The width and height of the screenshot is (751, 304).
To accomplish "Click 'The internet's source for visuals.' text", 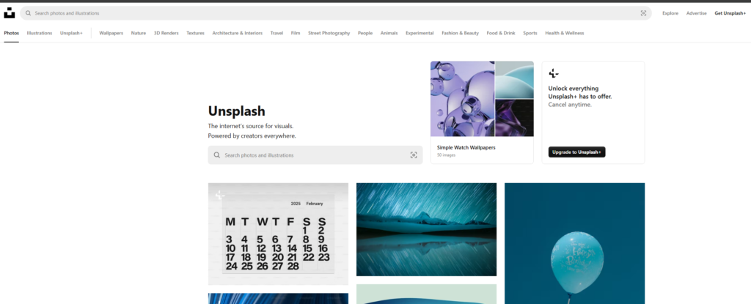I will click(251, 126).
